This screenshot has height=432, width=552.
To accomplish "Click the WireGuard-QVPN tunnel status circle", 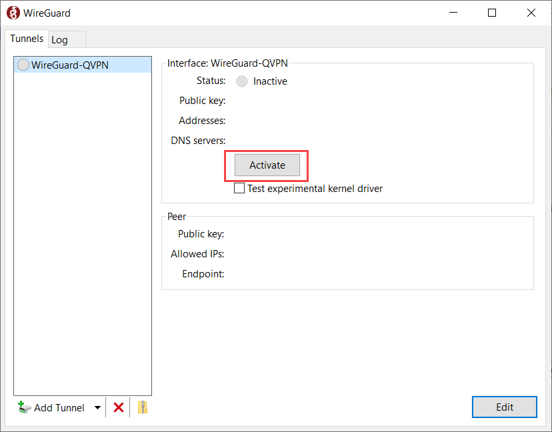I will click(x=23, y=65).
